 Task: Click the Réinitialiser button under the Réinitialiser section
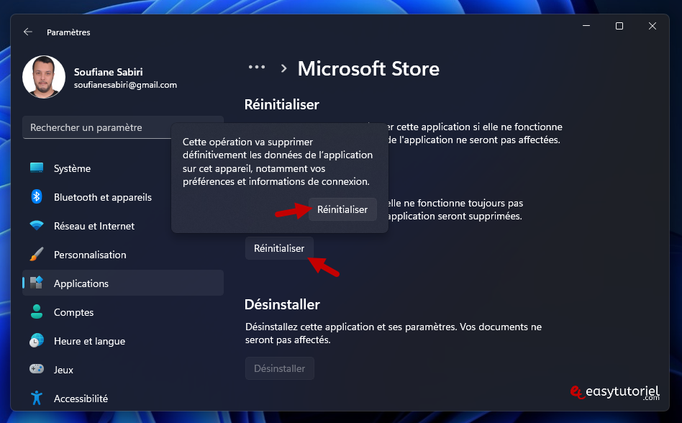[279, 248]
